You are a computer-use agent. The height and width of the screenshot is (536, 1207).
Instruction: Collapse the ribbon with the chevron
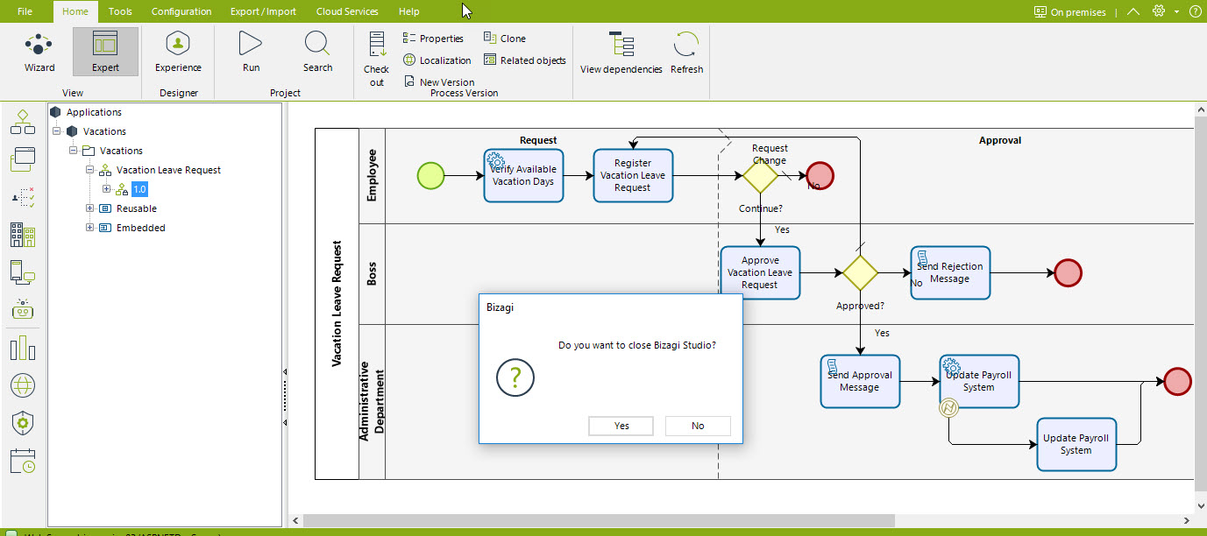1133,11
